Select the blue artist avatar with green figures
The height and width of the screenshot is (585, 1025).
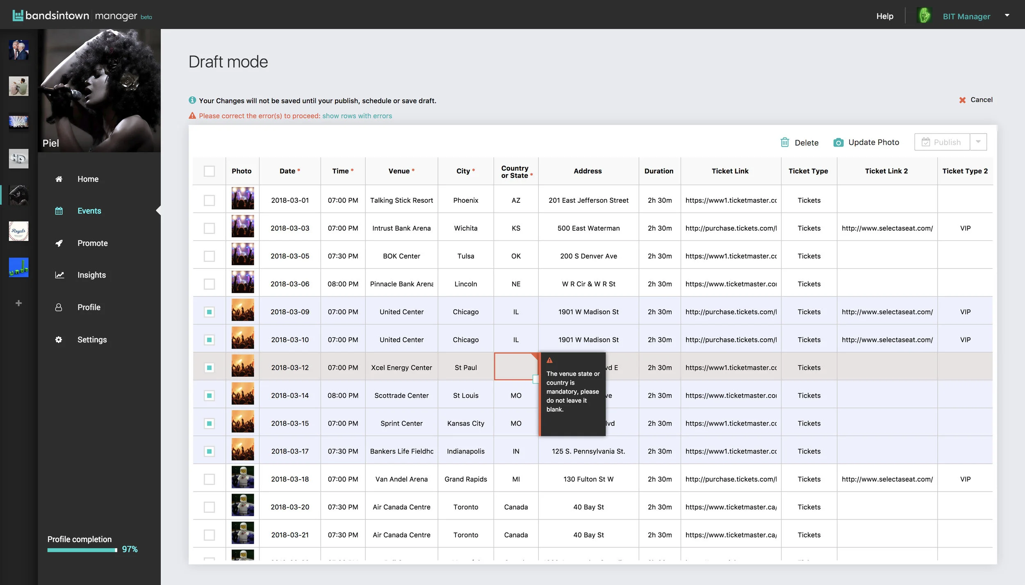click(x=18, y=267)
